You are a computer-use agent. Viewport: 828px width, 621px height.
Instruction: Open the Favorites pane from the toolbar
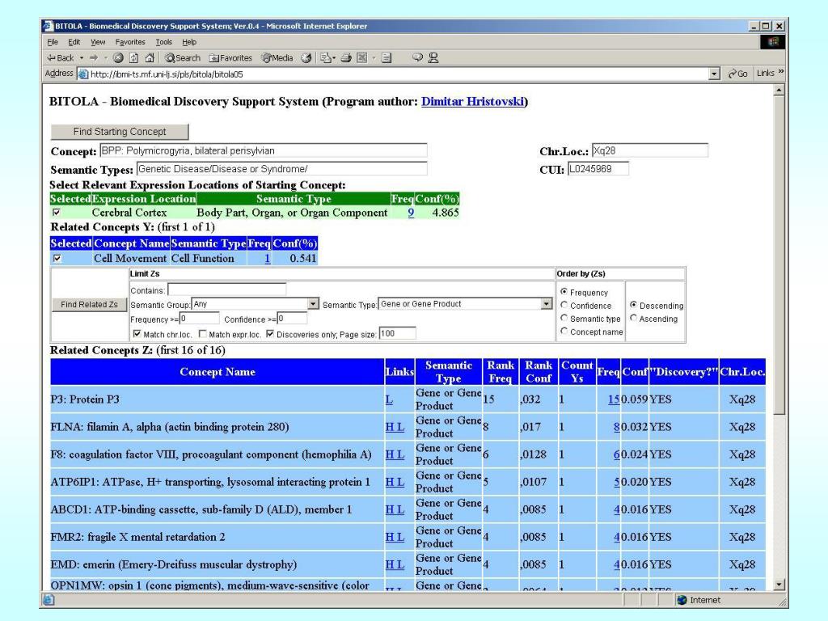(x=230, y=57)
